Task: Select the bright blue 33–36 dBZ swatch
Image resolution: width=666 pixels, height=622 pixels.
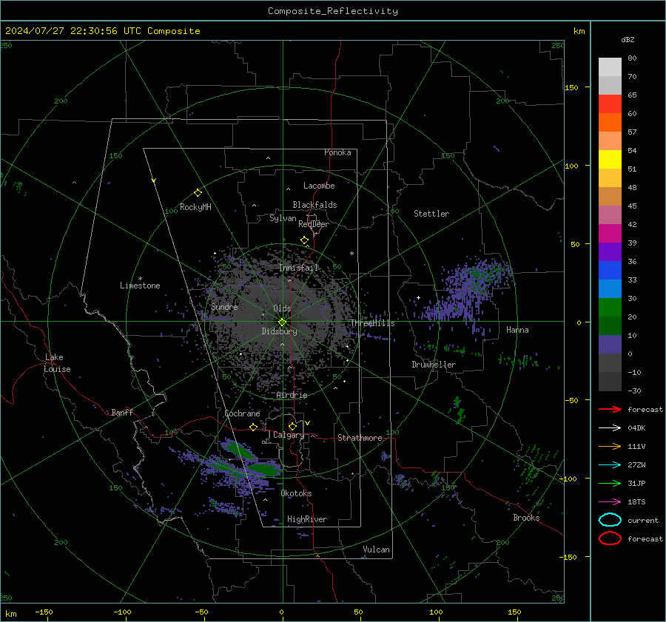Action: (610, 270)
